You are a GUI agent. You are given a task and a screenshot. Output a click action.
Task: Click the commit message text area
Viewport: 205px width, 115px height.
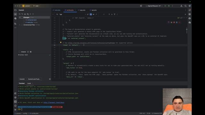point(34,65)
